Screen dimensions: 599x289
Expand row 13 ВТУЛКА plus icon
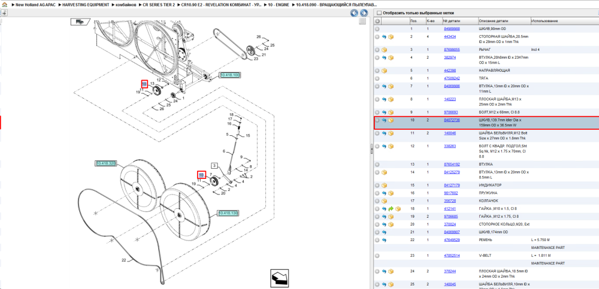377,165
